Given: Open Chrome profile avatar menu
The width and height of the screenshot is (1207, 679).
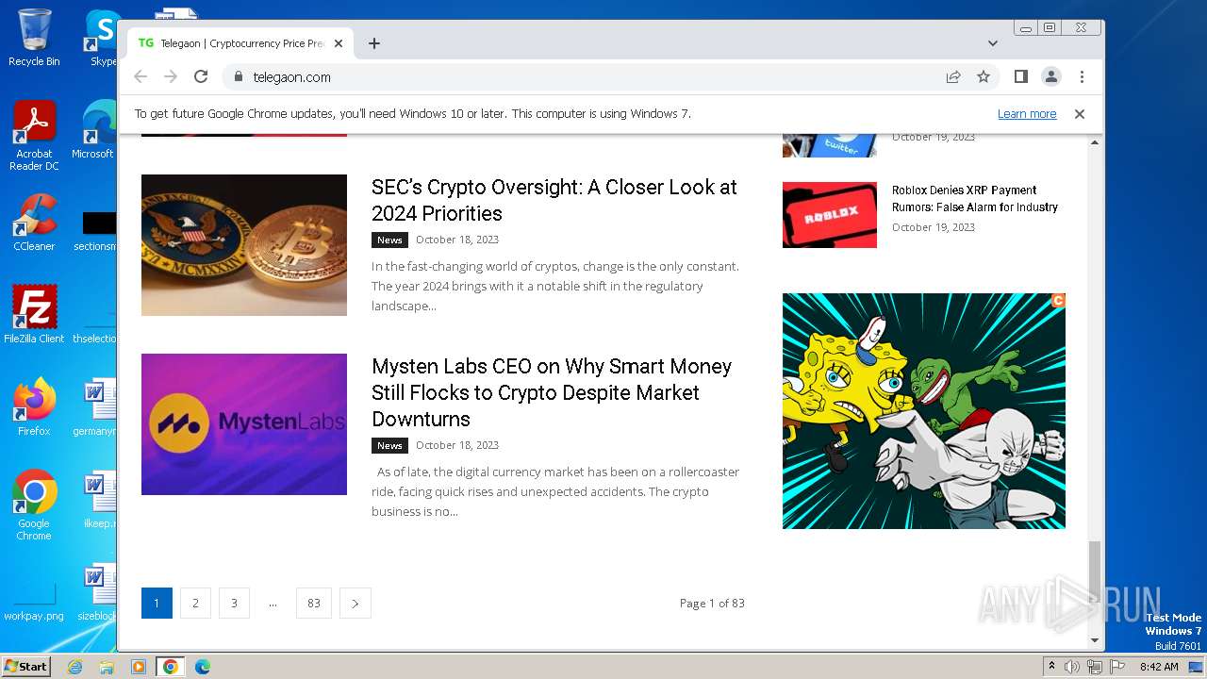Looking at the screenshot, I should click(x=1051, y=76).
